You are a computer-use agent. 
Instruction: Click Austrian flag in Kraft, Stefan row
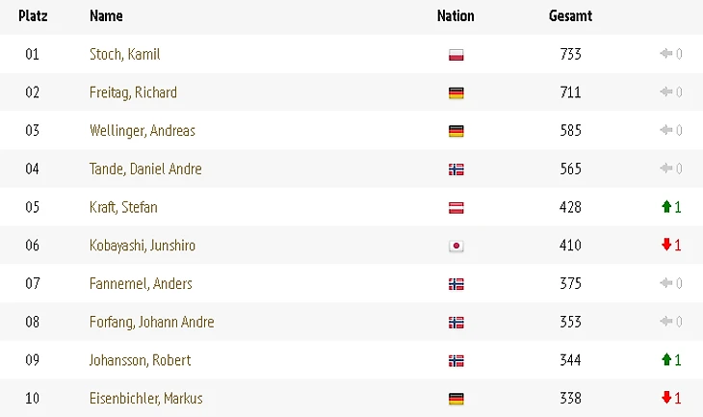456,208
